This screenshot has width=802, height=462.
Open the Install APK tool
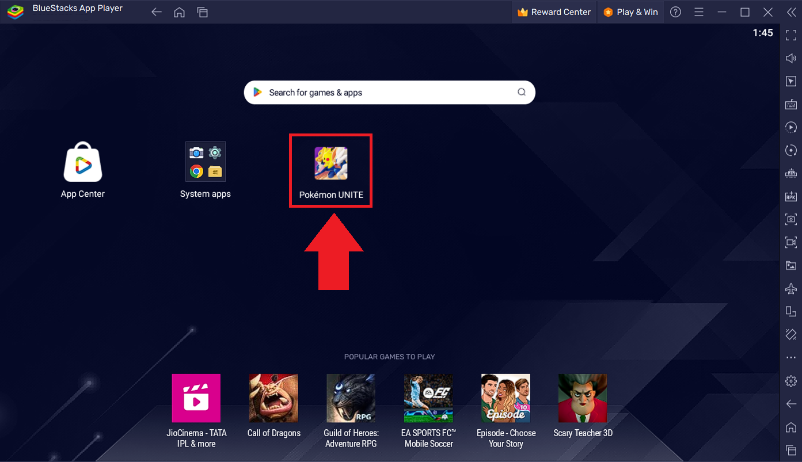click(x=790, y=196)
